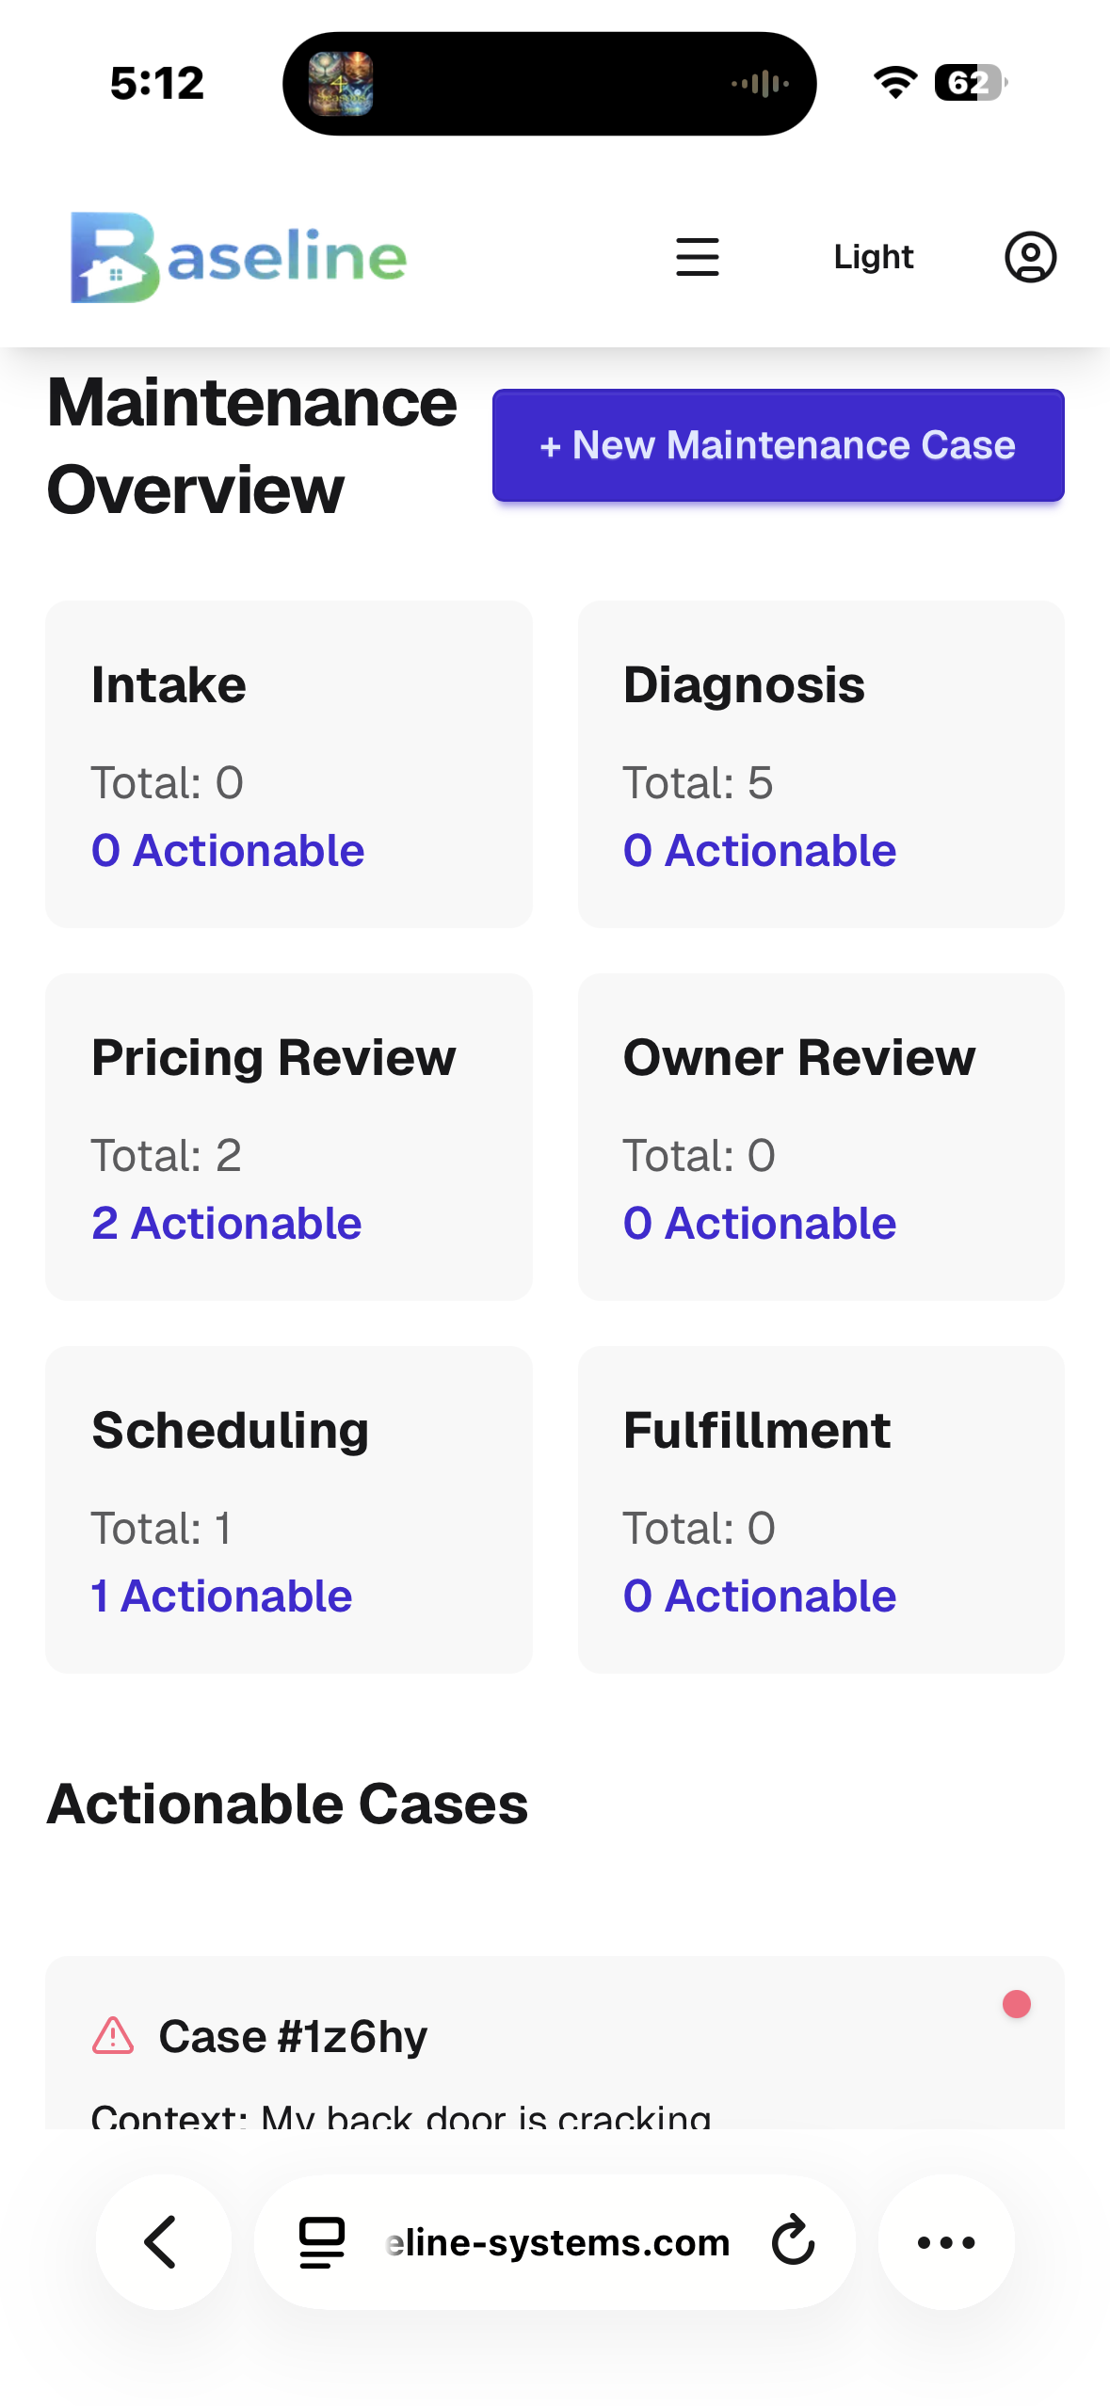Toggle the Light theme switch
The image size is (1110, 2406).
coord(873,257)
